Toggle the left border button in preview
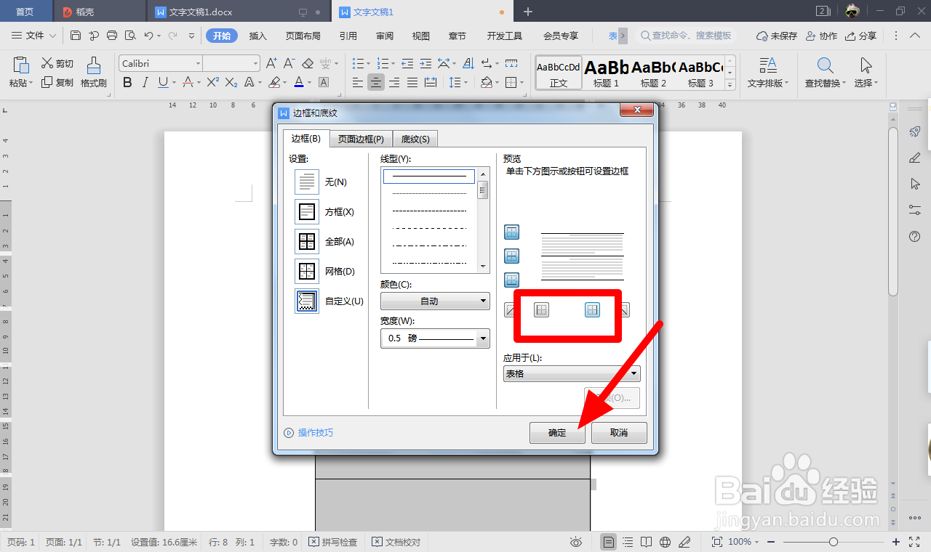Viewport: 931px width, 552px height. (x=542, y=310)
